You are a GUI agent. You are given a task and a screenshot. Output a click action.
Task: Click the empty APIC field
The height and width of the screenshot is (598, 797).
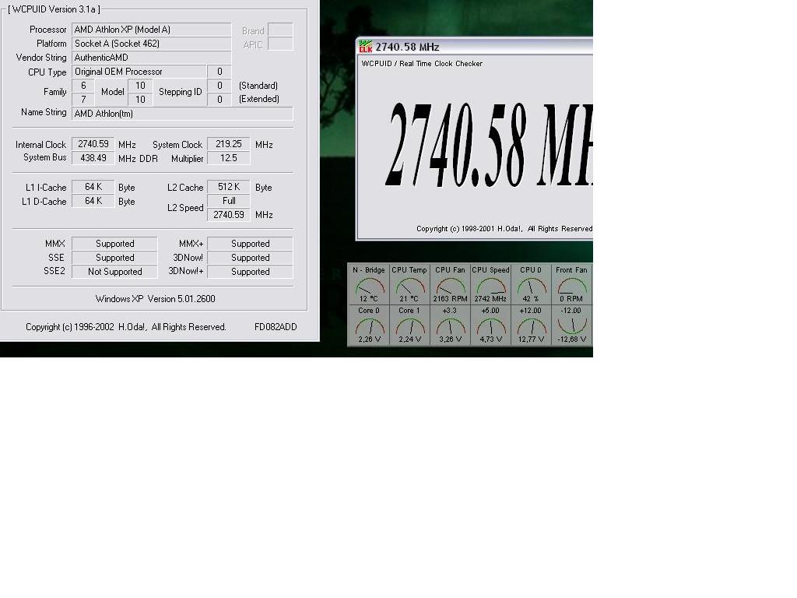pos(280,44)
